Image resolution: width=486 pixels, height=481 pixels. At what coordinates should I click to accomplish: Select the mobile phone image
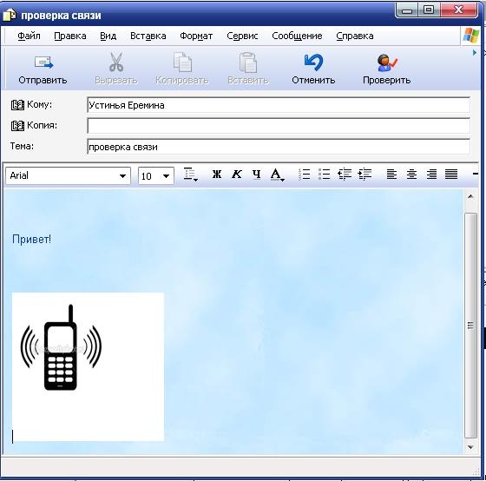88,366
